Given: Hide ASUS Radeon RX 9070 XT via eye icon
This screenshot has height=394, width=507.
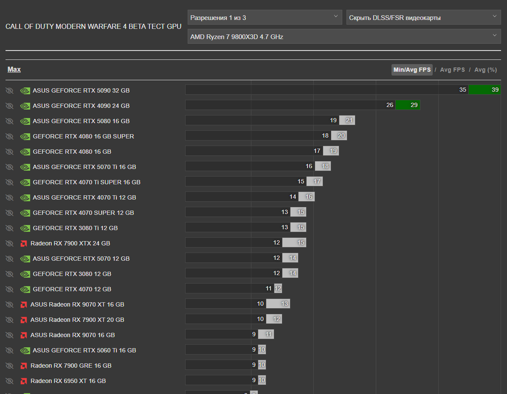Looking at the screenshot, I should (9, 305).
